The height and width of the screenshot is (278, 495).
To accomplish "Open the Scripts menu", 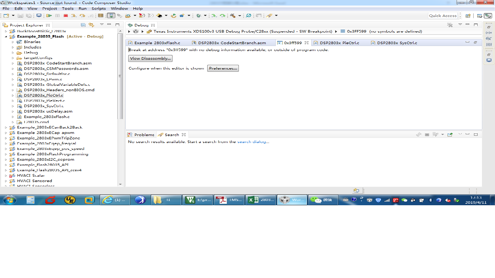I will pos(99,8).
